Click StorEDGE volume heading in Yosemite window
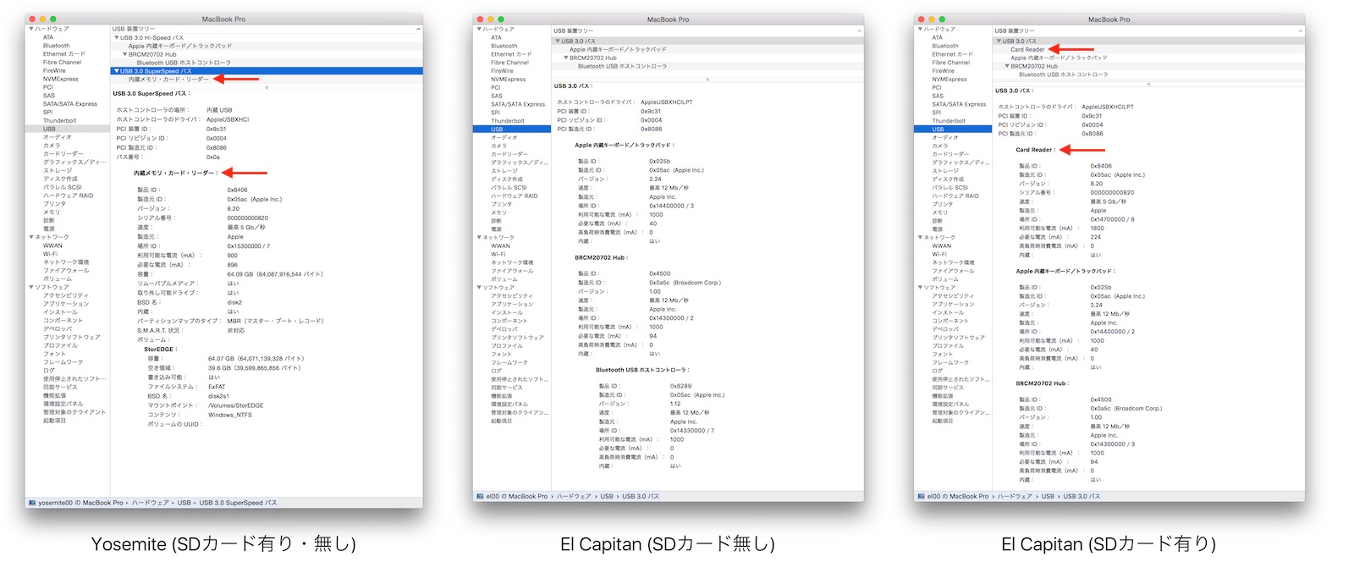This screenshot has height=573, width=1354. [x=160, y=349]
